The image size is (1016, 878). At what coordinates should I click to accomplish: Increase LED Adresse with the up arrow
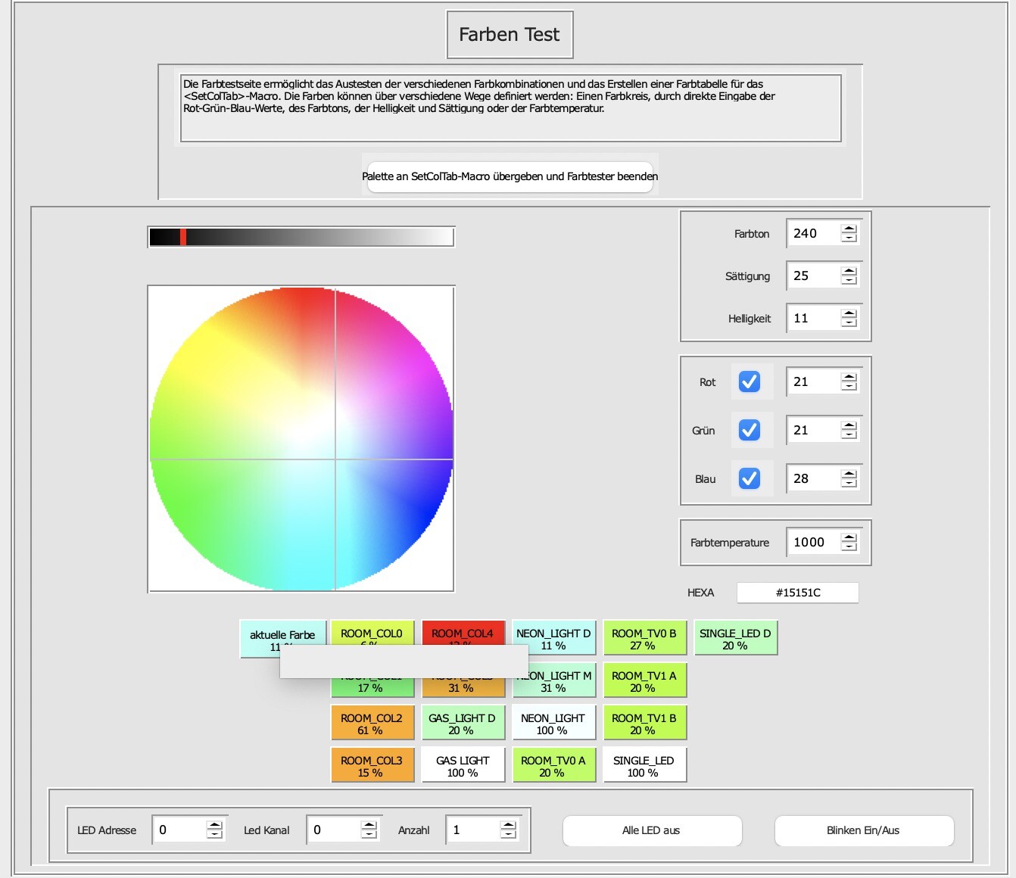click(x=215, y=825)
